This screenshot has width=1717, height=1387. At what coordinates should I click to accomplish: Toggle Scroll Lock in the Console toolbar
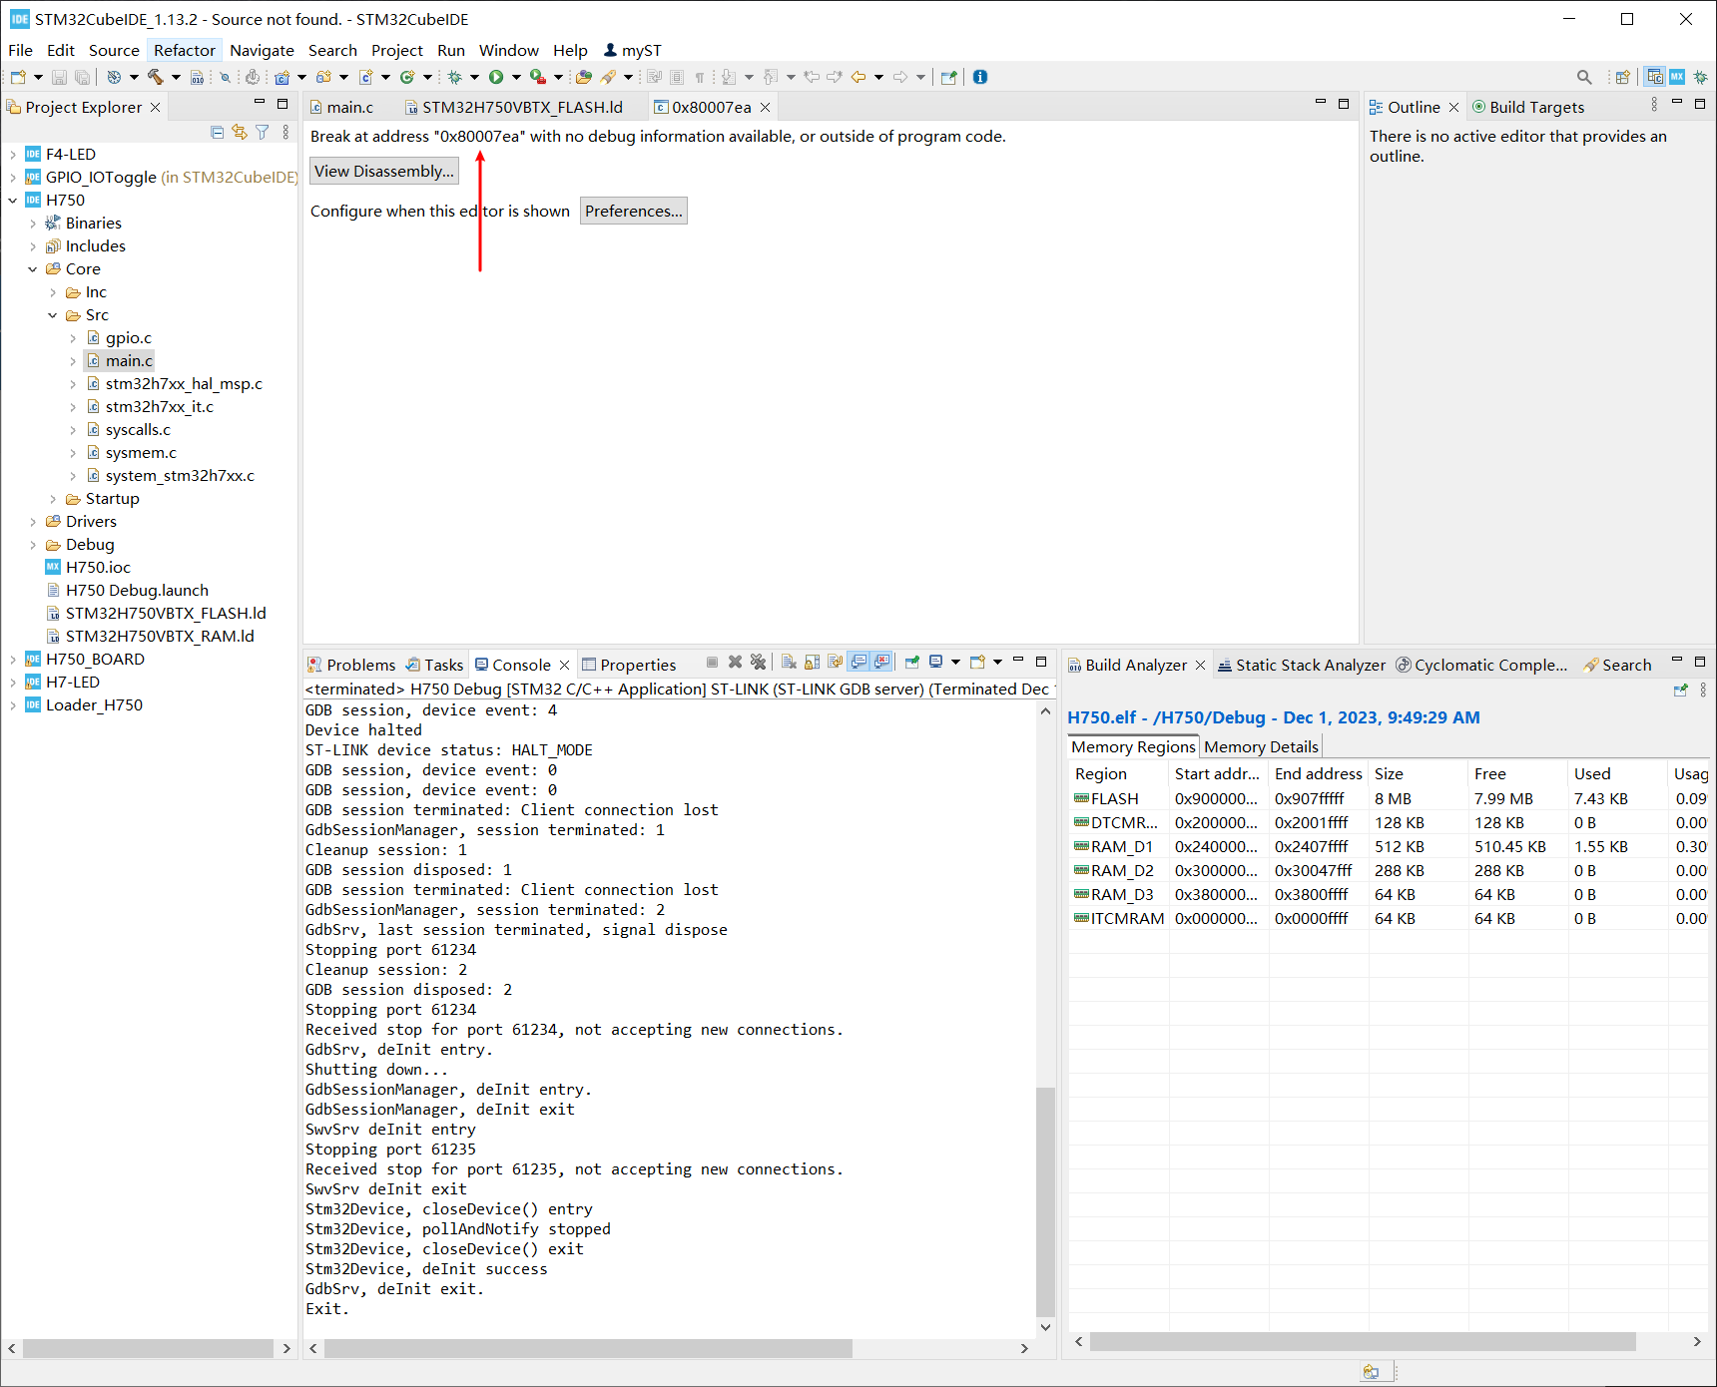coord(812,662)
